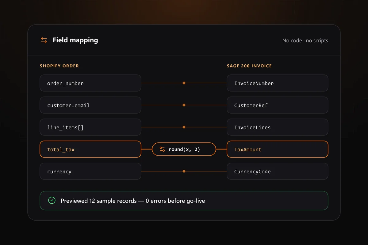Click the Field mapping swap arrows icon
The width and height of the screenshot is (368, 245).
click(x=44, y=40)
